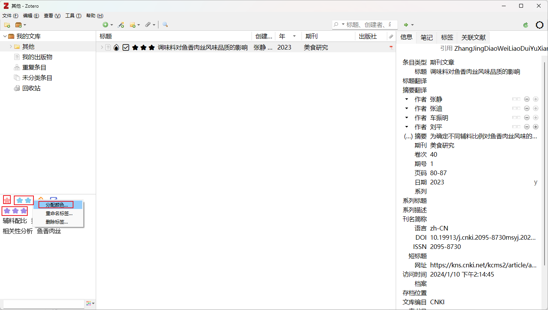Open the New Item dropdown arrow
This screenshot has width=548, height=310.
[112, 25]
